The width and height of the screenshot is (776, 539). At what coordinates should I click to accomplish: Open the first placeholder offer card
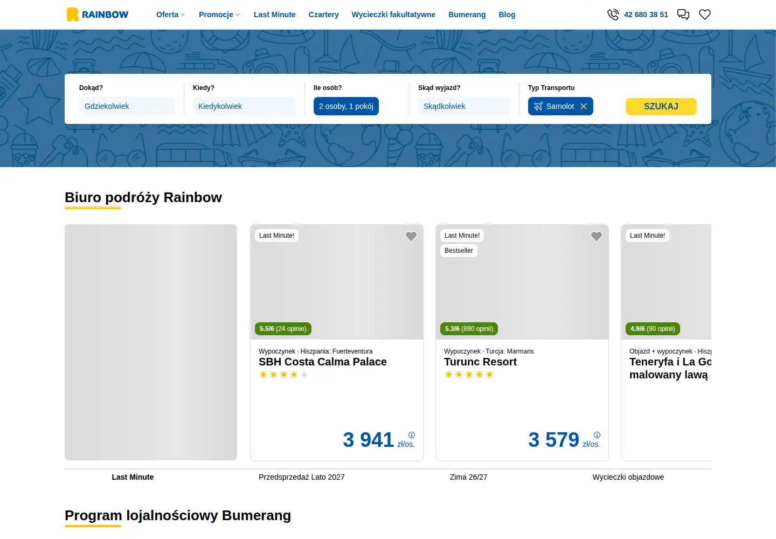coord(151,342)
